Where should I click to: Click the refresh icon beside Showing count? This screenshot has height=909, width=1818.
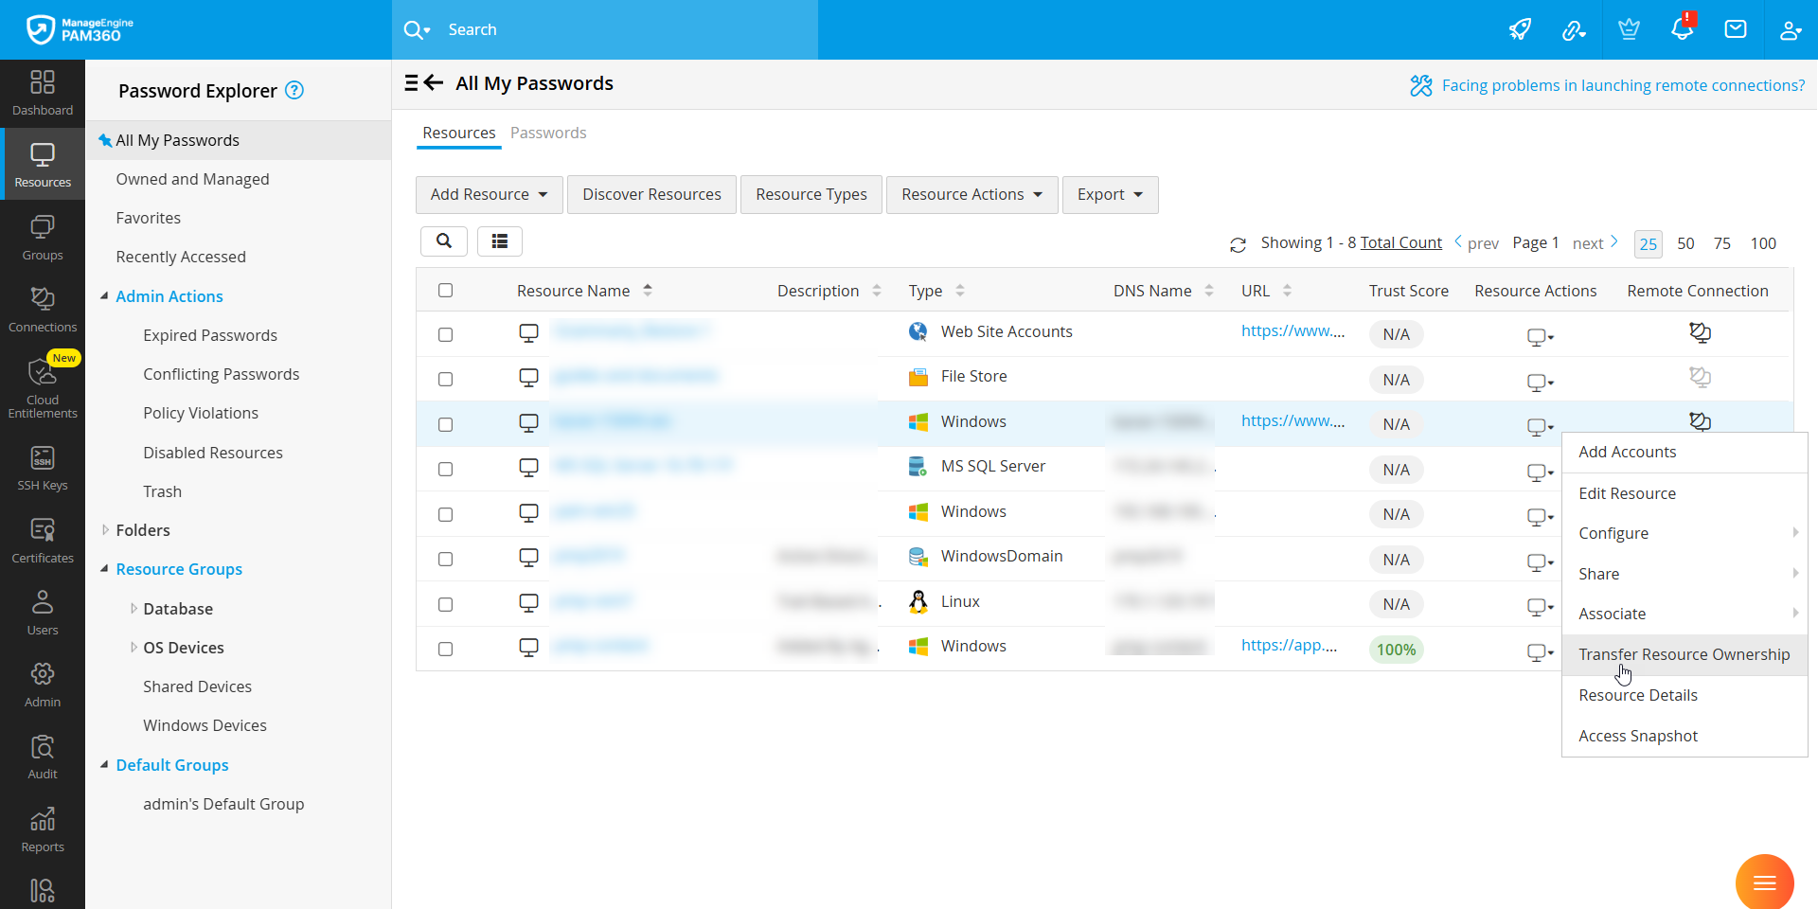pyautogui.click(x=1238, y=244)
